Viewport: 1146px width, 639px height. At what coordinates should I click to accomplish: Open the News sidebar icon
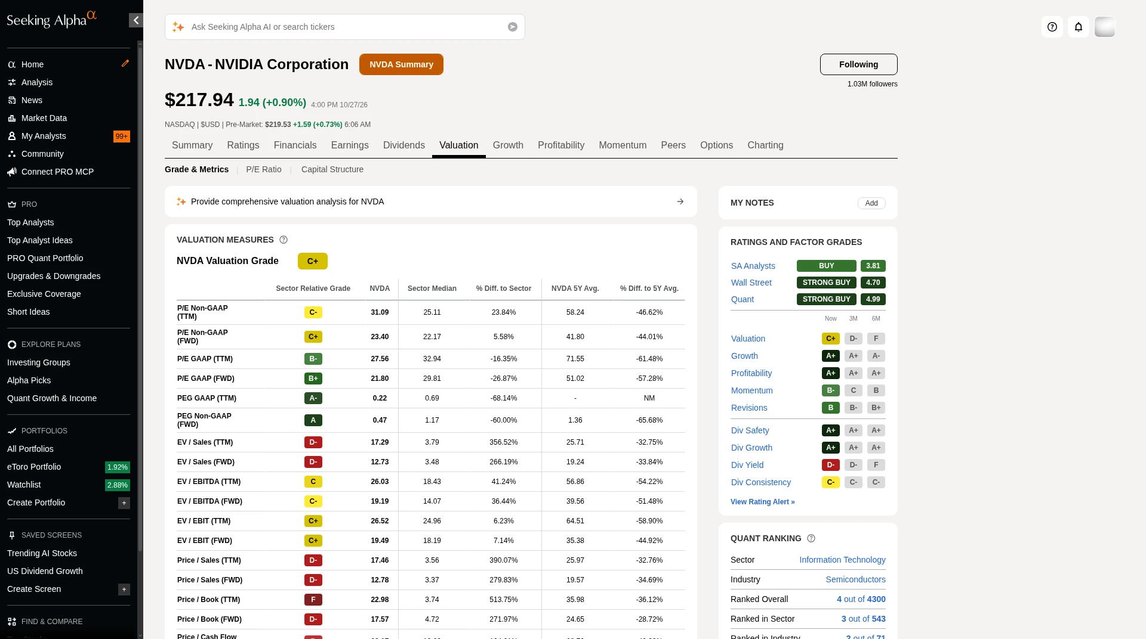[x=11, y=100]
